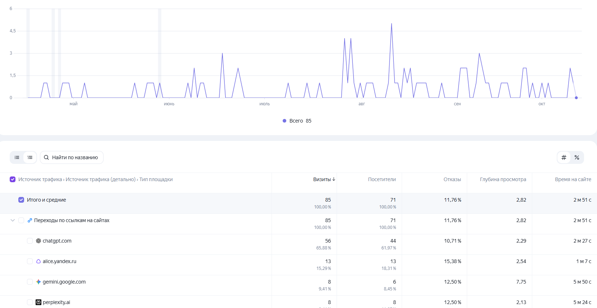This screenshot has width=597, height=308.
Task: Click the search magnifier icon
Action: [46, 157]
